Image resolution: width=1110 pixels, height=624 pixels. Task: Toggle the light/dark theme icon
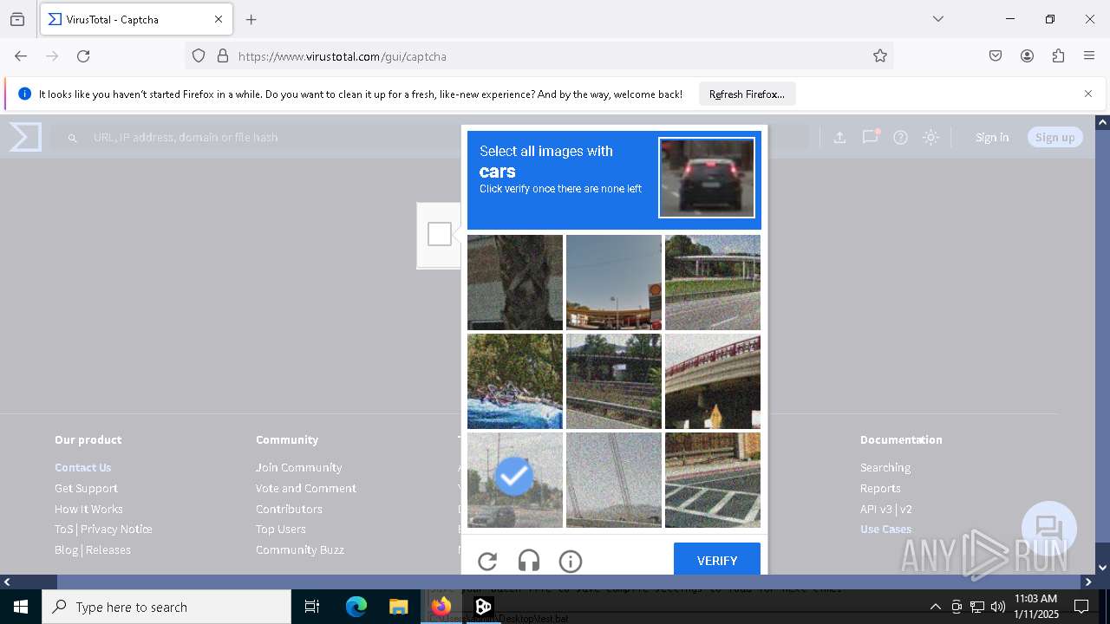coord(930,137)
